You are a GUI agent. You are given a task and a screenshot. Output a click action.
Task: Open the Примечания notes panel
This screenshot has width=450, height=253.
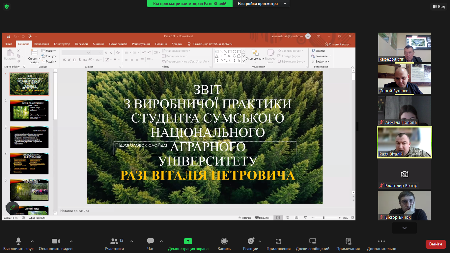(348, 243)
